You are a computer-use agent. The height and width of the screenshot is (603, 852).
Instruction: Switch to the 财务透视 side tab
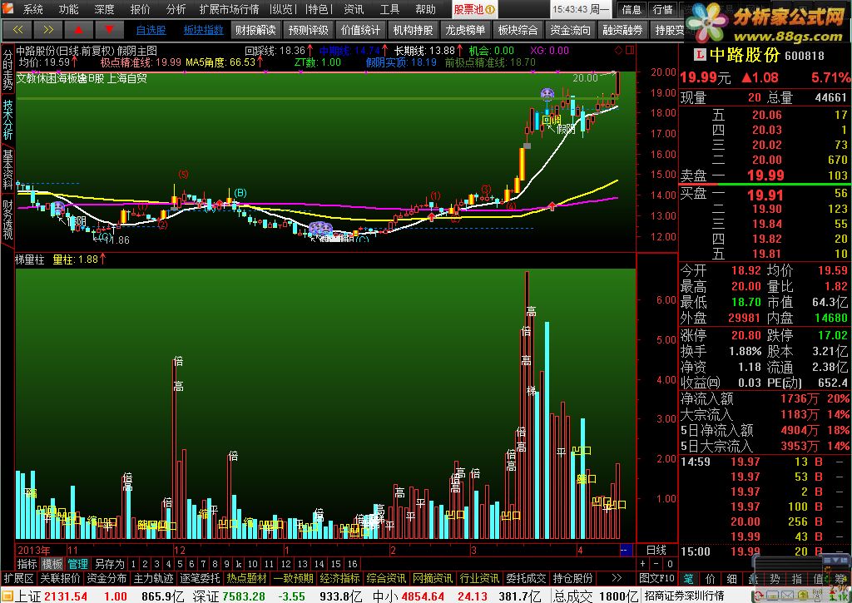coord(7,219)
